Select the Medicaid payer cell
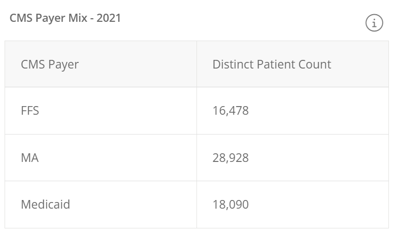Image resolution: width=394 pixels, height=233 pixels. point(101,205)
